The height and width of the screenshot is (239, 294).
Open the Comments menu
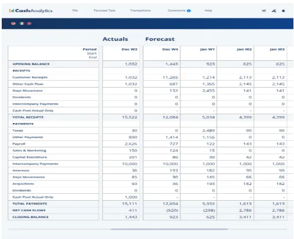[x=176, y=10]
